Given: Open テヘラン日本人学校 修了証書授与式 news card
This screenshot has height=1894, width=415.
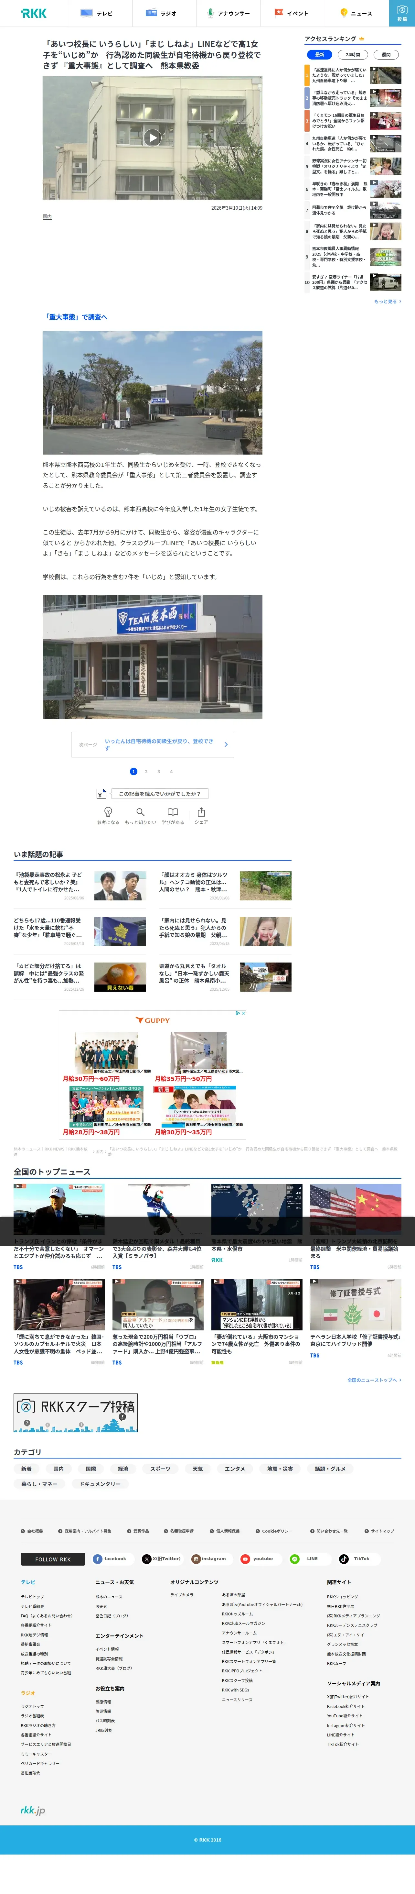Looking at the screenshot, I should coord(356,1318).
